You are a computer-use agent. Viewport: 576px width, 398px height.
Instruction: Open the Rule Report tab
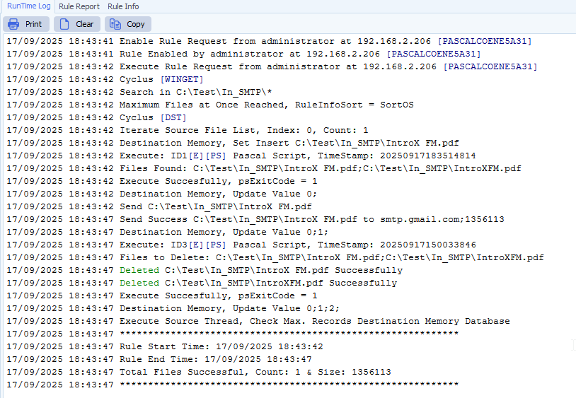[x=79, y=6]
